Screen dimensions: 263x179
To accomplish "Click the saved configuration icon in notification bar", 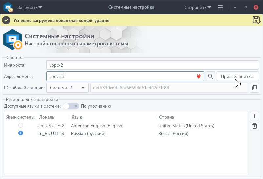I will click(256, 20).
